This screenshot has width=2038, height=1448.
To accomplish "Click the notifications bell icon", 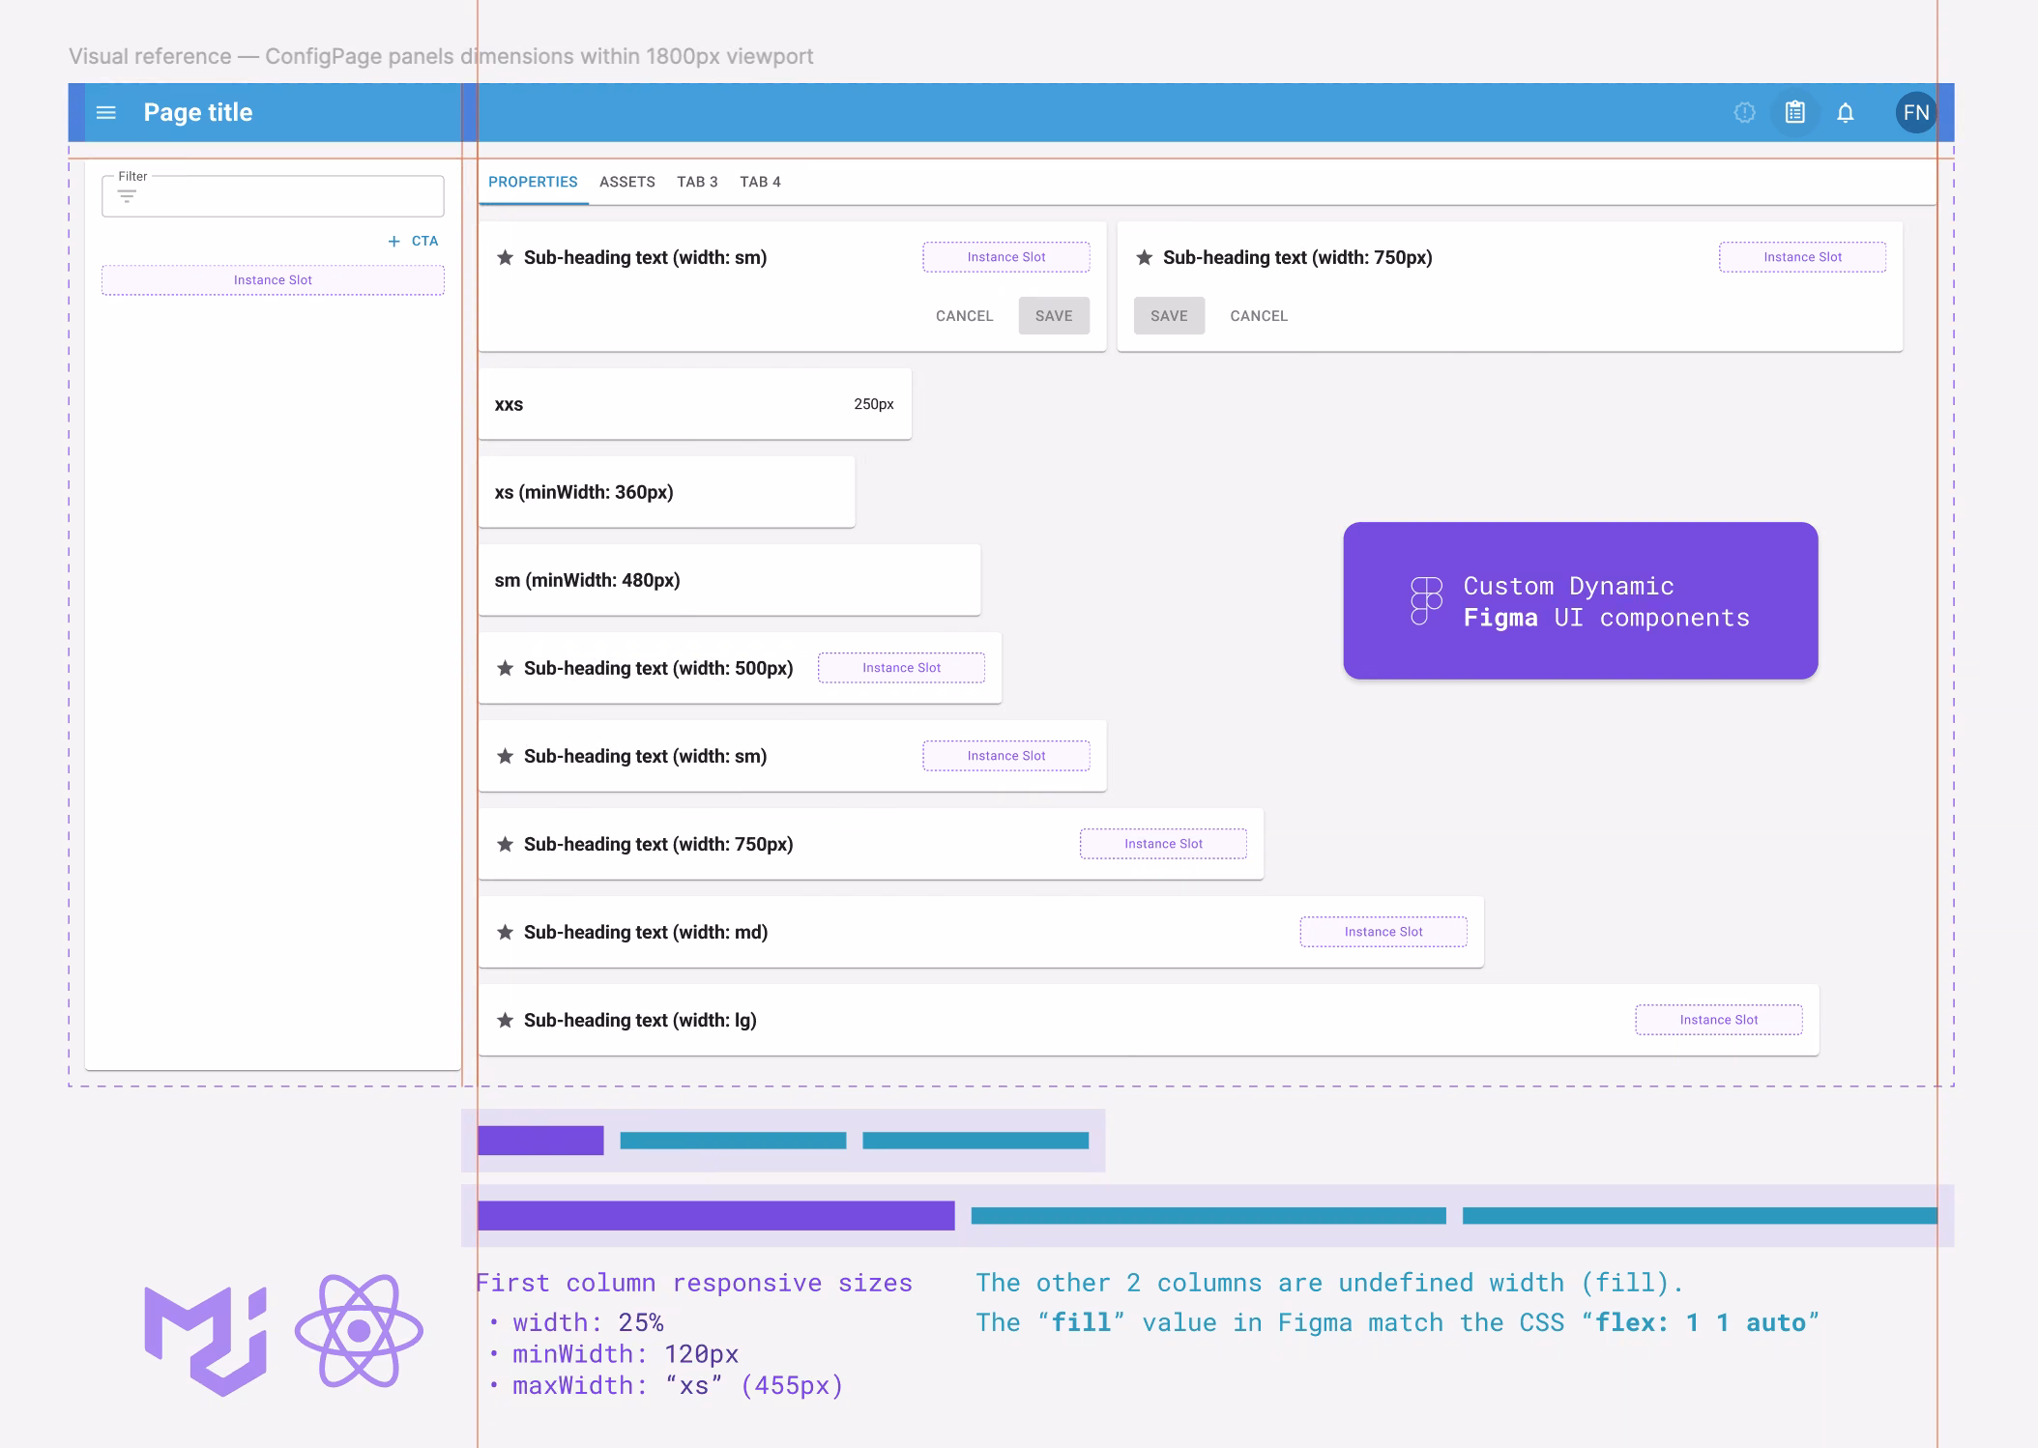I will (x=1846, y=113).
